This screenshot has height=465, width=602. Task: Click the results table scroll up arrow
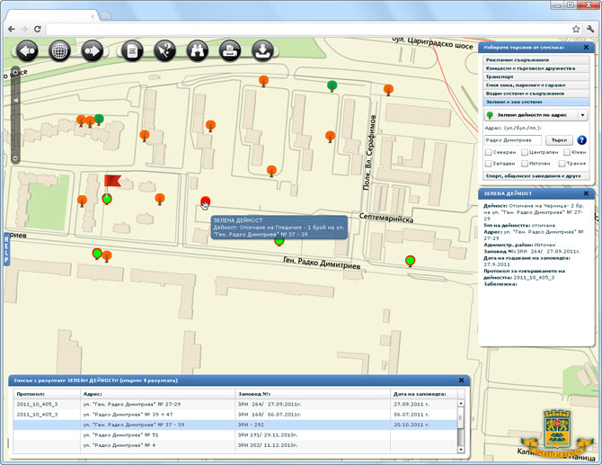461,403
